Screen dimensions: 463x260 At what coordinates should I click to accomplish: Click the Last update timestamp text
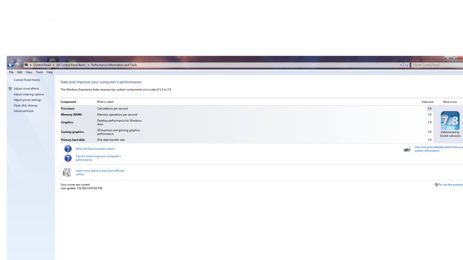tap(81, 188)
